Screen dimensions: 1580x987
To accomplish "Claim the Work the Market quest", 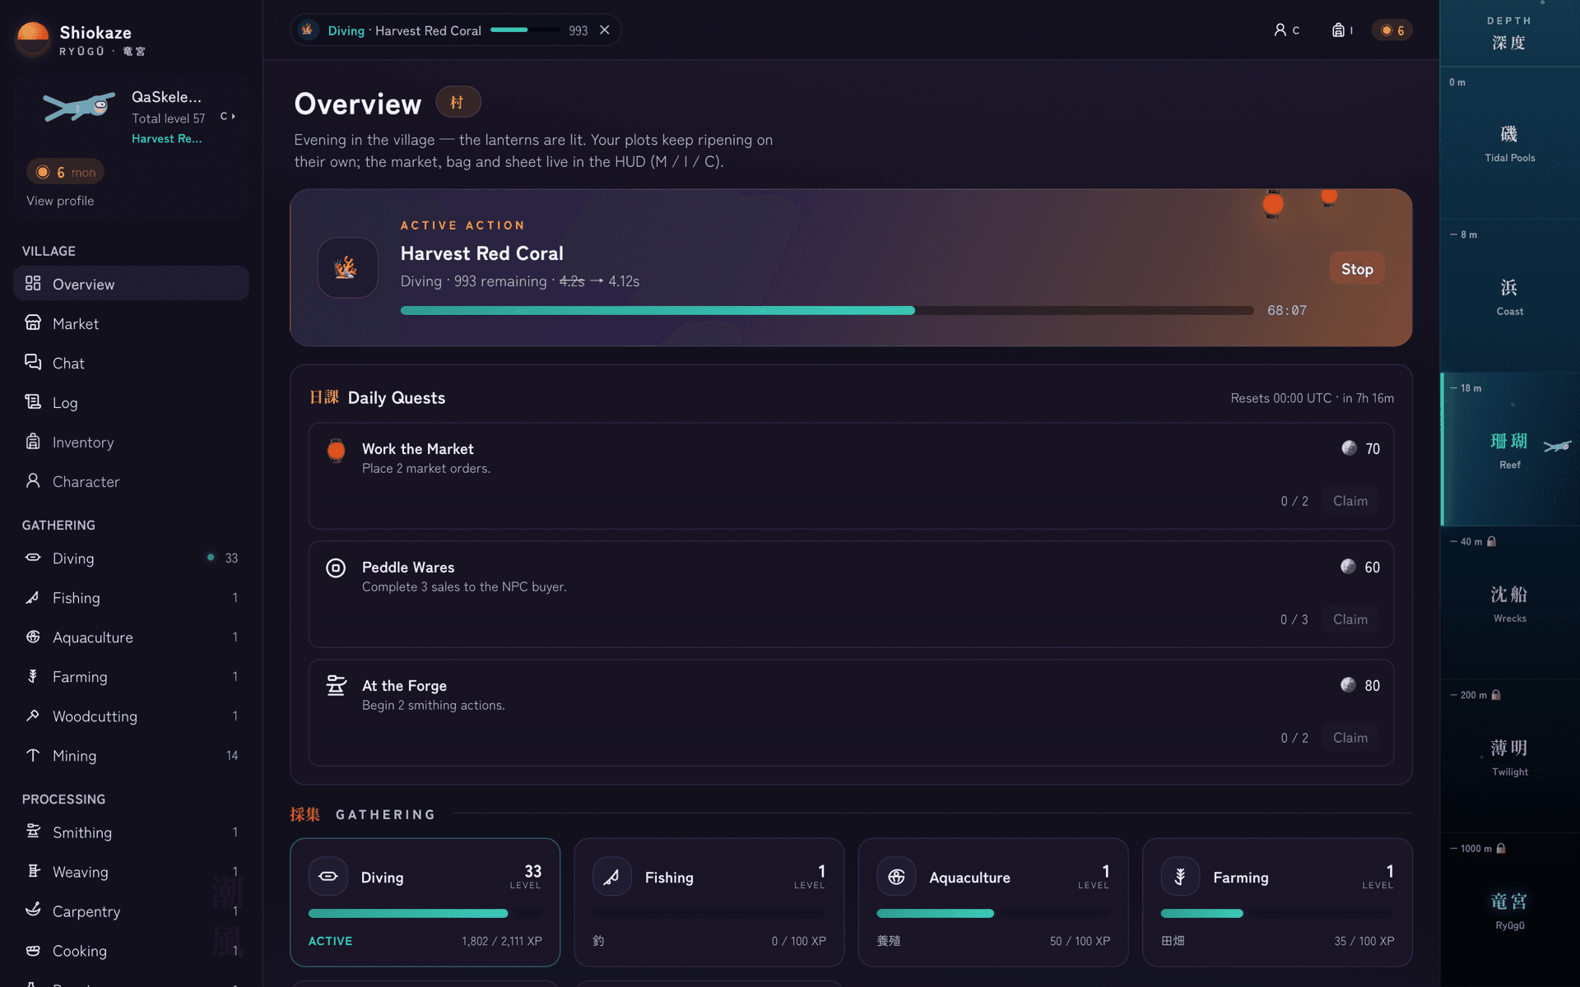I will pos(1350,501).
